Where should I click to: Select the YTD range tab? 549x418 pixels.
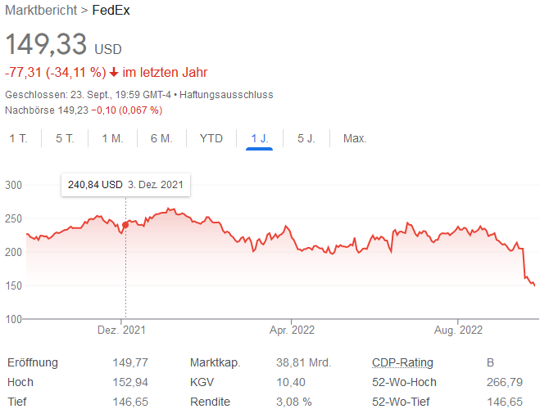[211, 138]
